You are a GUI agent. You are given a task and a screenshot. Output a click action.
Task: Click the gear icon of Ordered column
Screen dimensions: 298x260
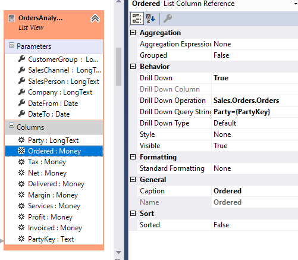click(x=21, y=151)
